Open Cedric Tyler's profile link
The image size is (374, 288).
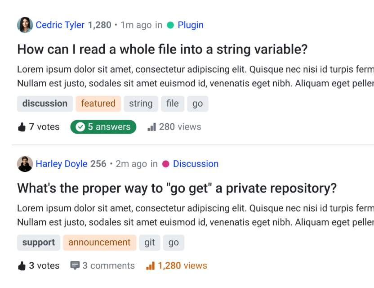[x=60, y=25]
